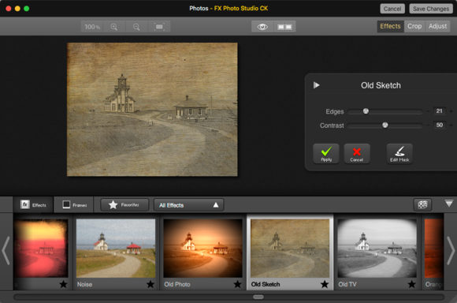
Task: Click the Contrast slider label
Action: (x=332, y=125)
